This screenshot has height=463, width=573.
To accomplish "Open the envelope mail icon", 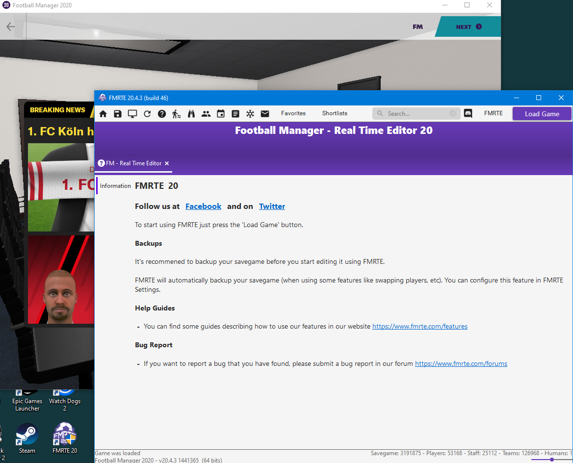I will (265, 114).
